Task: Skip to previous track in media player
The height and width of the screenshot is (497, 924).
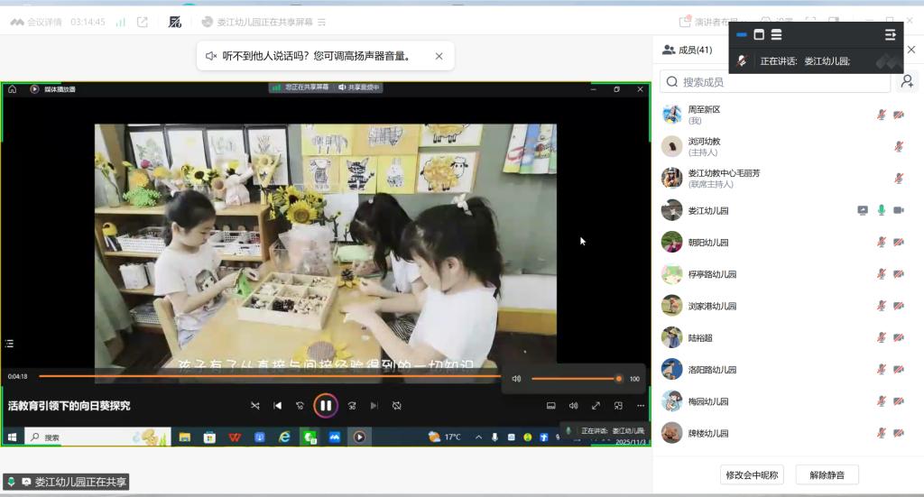Action: [278, 406]
